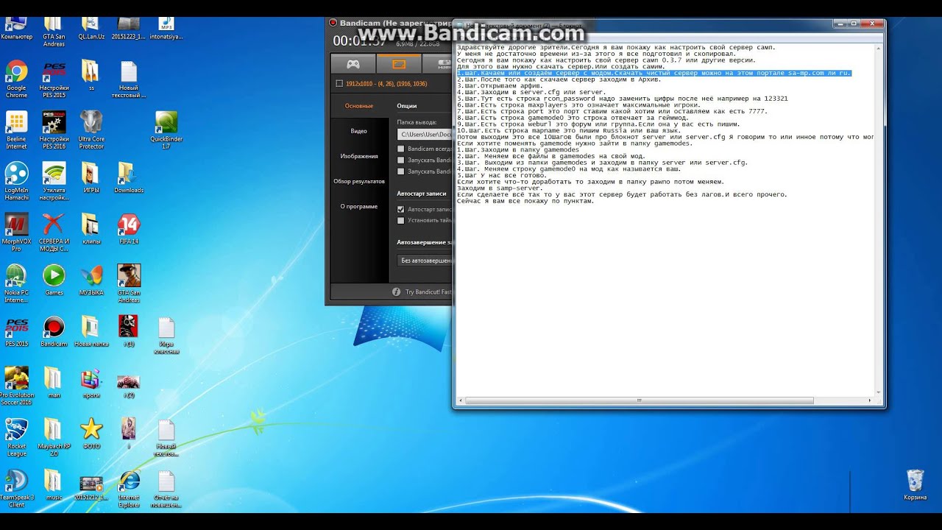Open Pro Evolution Soccer 2016 icon
942x530 pixels.
click(16, 386)
